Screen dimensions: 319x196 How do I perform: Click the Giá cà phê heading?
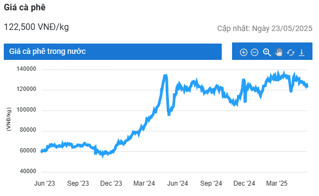click(24, 8)
